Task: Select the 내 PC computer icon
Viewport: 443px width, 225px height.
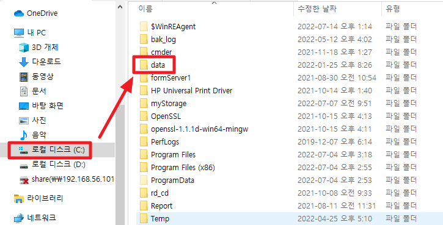Action: tap(19, 33)
